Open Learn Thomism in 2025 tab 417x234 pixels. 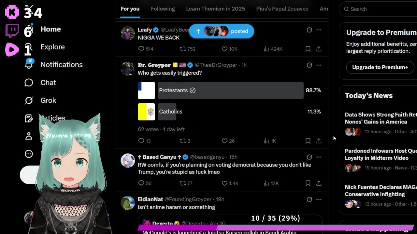215,9
